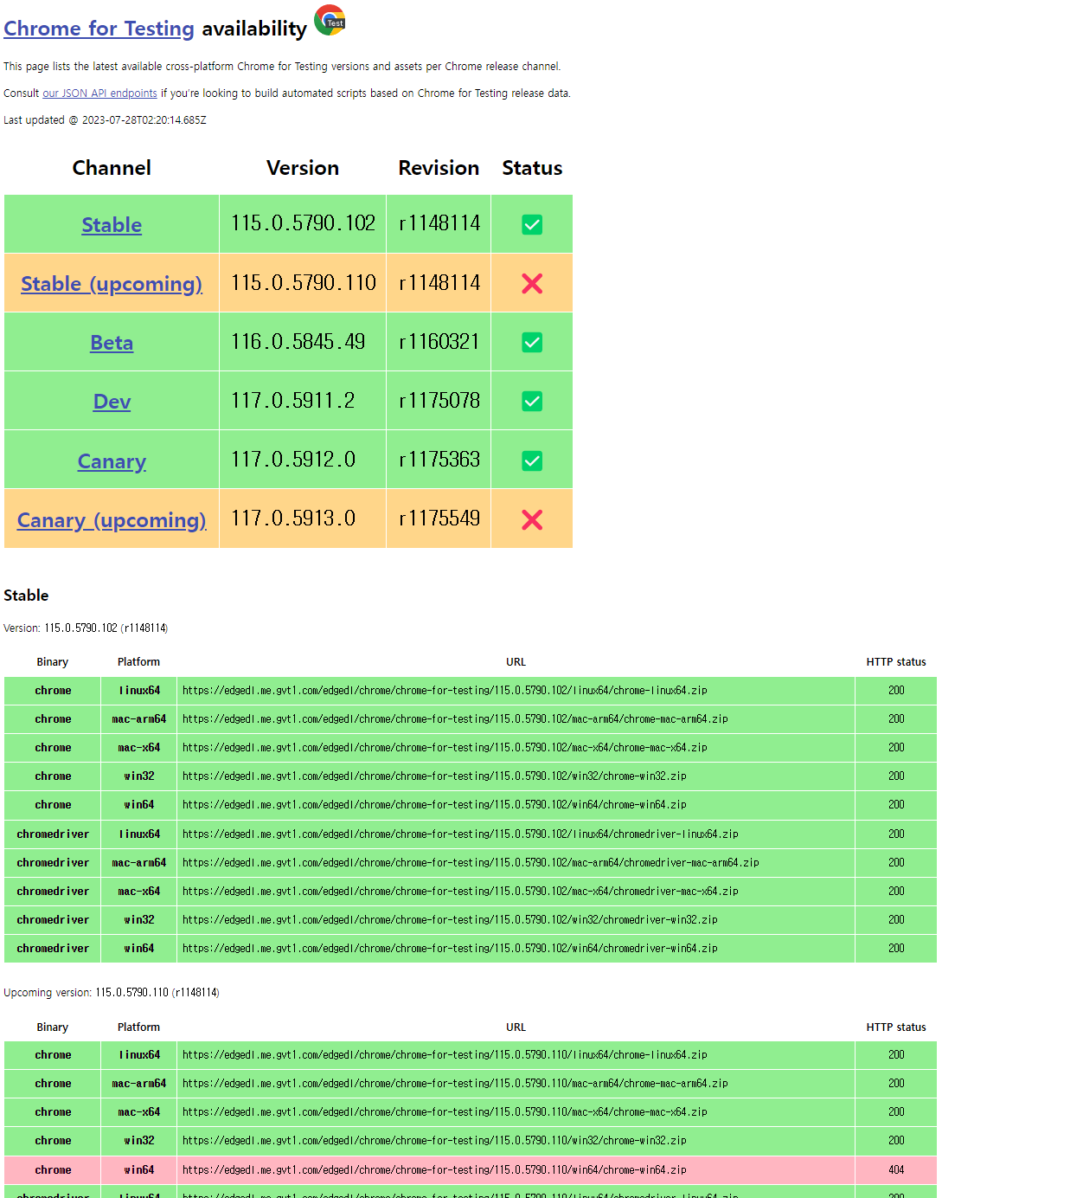Click the 102 chrome-win32.zip URL

434,776
